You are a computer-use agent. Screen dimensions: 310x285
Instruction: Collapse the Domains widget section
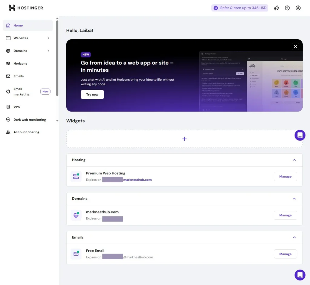[294, 199]
